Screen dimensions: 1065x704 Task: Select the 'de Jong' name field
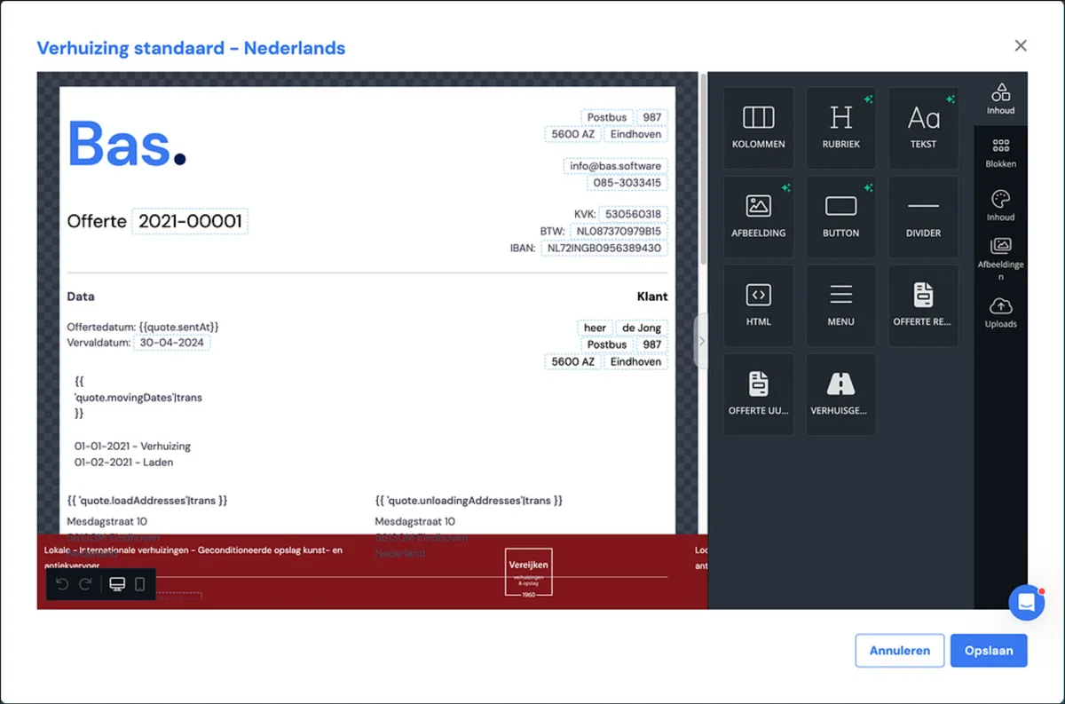(x=642, y=328)
